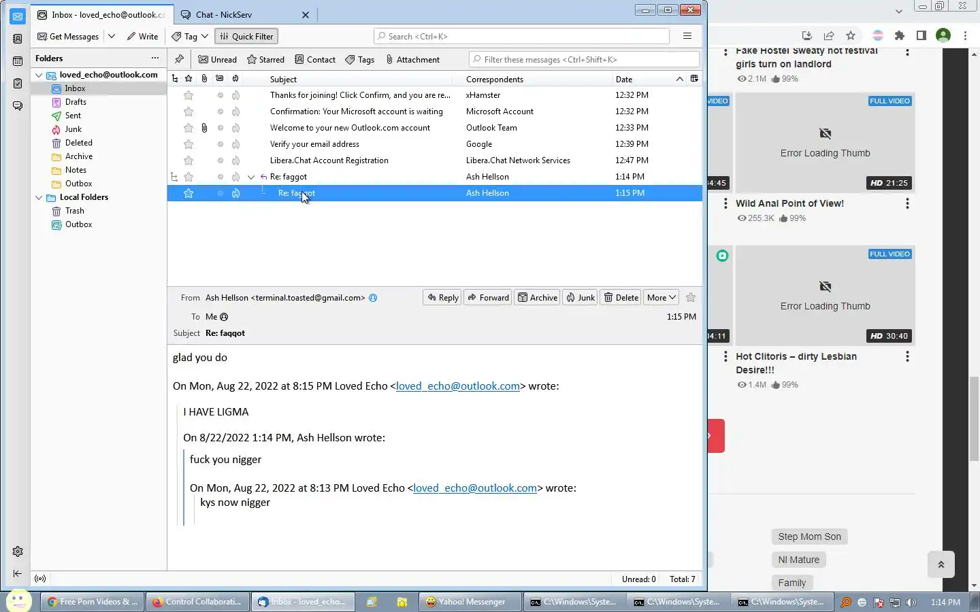Sort by the attachment column header icon
The image size is (980, 612).
point(204,79)
